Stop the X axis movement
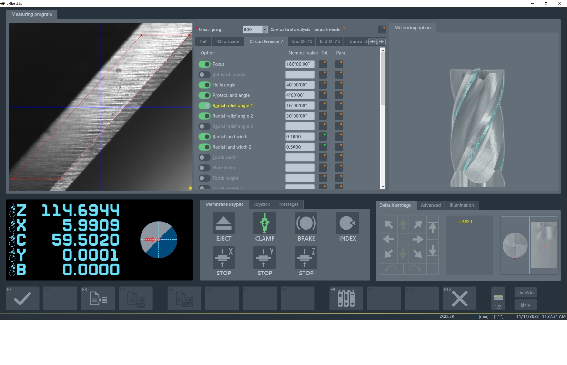 tap(223, 258)
